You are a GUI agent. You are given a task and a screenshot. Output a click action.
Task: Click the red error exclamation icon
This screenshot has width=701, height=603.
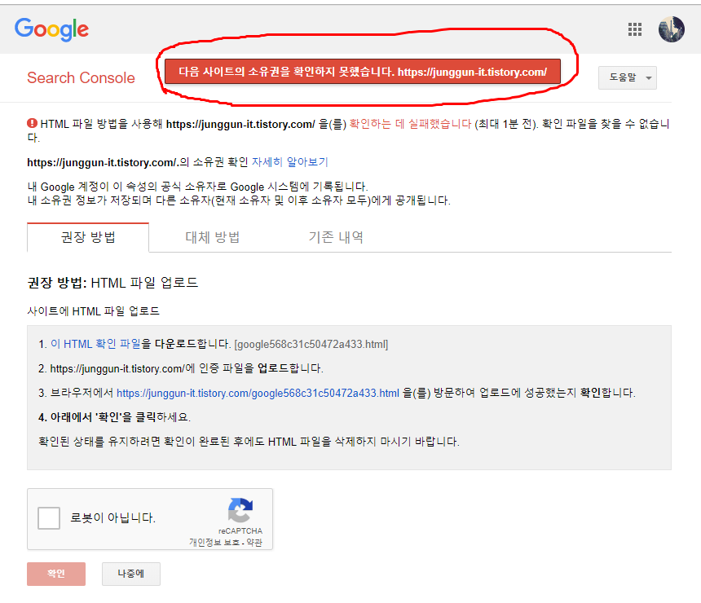click(32, 123)
